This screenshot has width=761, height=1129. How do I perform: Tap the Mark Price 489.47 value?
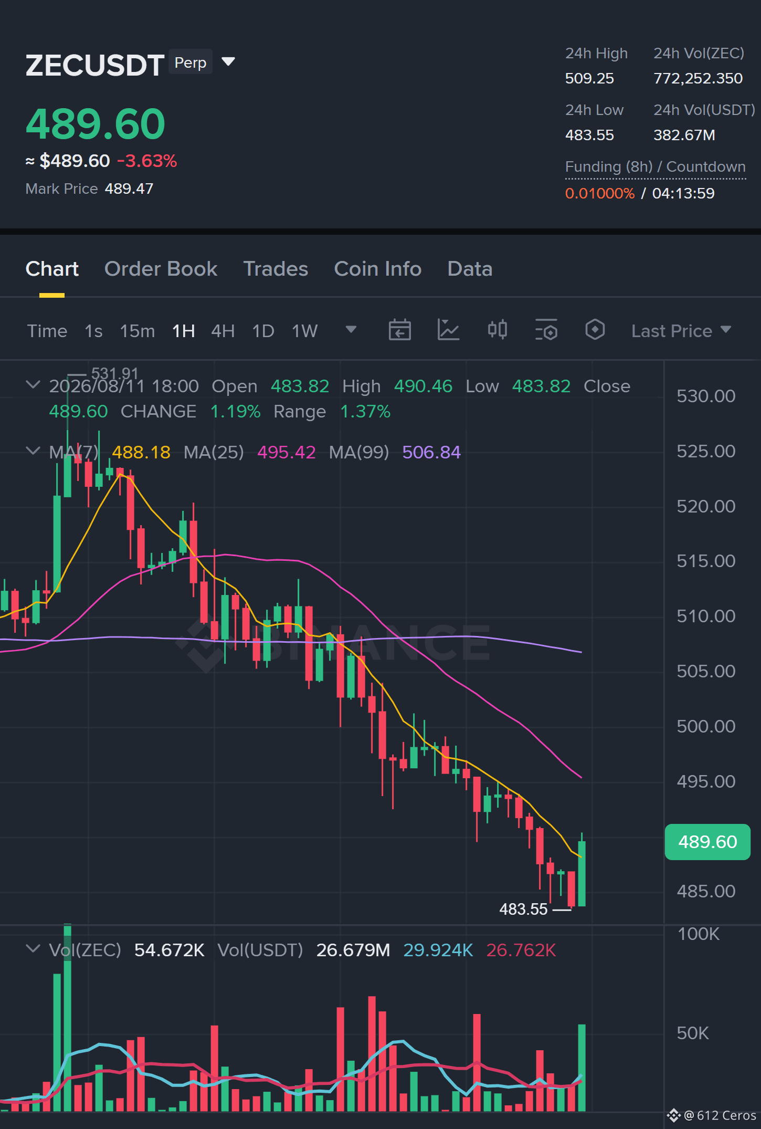129,189
